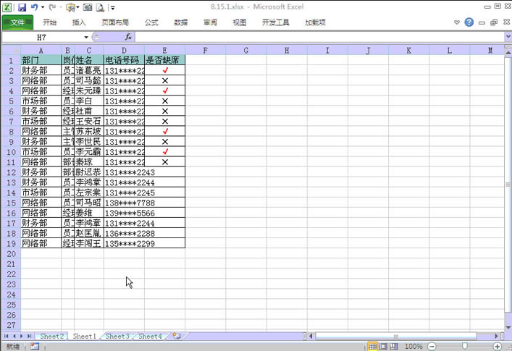Screen dimensions: 512x351
Task: Click the Insert Function fx icon
Action: click(x=128, y=37)
